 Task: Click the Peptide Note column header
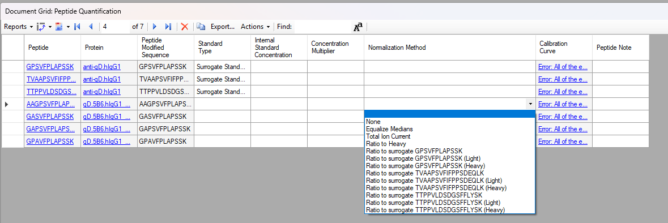point(620,48)
